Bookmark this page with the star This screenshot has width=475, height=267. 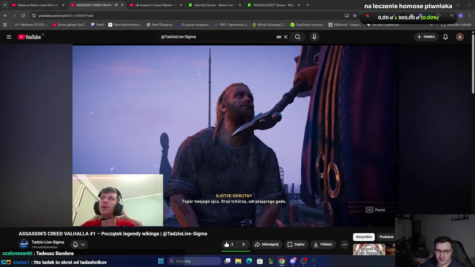tap(355, 16)
